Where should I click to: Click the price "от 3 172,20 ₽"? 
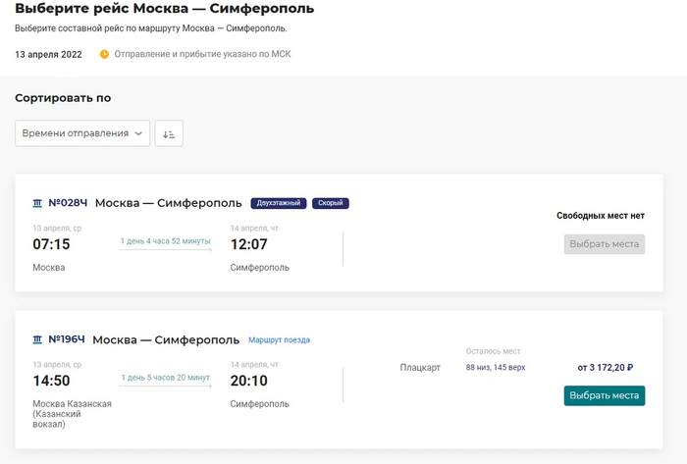tap(606, 368)
